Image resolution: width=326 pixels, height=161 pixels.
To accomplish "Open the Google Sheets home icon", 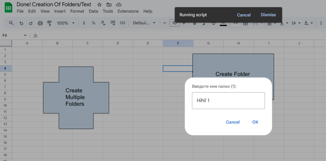I will click(x=9, y=8).
